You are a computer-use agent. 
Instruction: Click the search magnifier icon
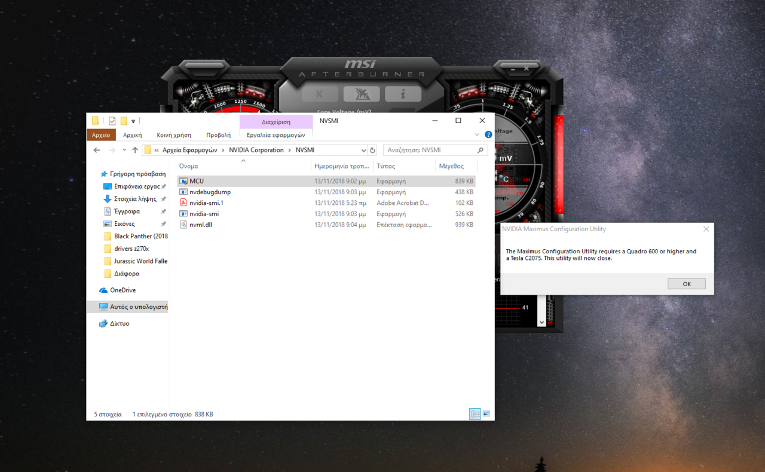[481, 150]
